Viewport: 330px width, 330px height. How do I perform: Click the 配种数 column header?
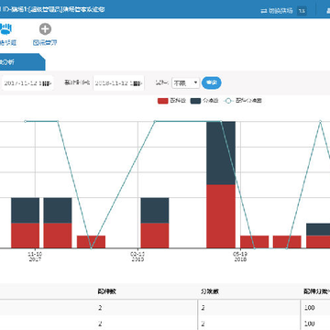click(107, 291)
